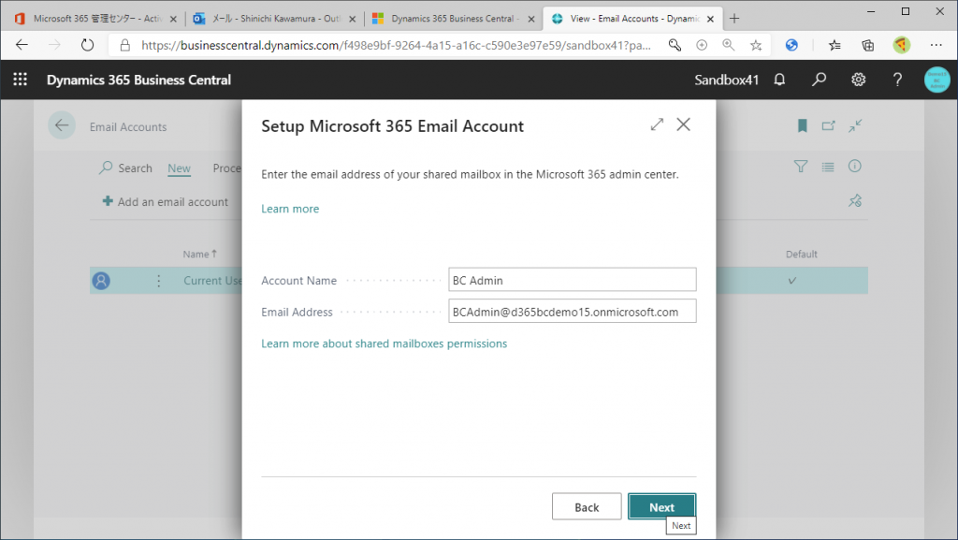Image resolution: width=958 pixels, height=540 pixels.
Task: Zoom the page with the magnifier icon
Action: [x=728, y=45]
